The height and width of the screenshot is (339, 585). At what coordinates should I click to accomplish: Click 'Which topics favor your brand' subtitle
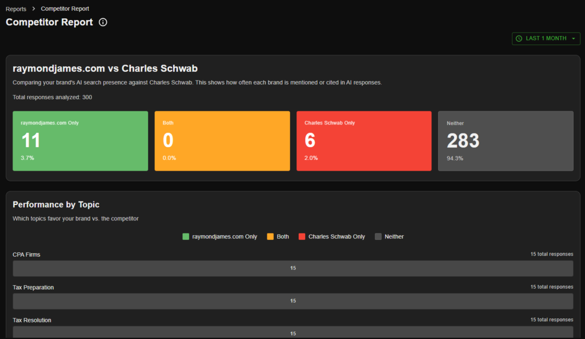click(75, 219)
